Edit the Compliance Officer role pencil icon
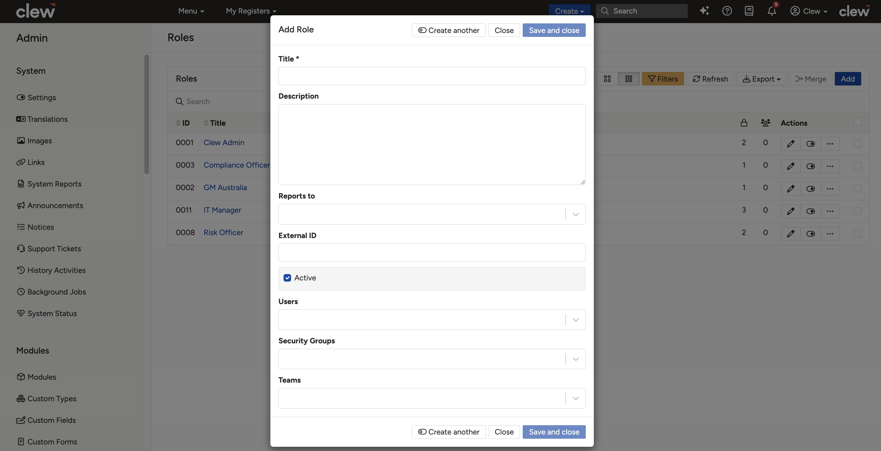The image size is (881, 451). pos(790,166)
